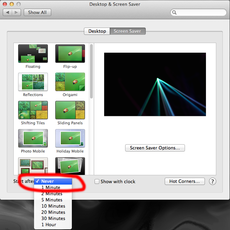Open the Hot Corners settings
This screenshot has width=230, height=230.
(x=185, y=181)
